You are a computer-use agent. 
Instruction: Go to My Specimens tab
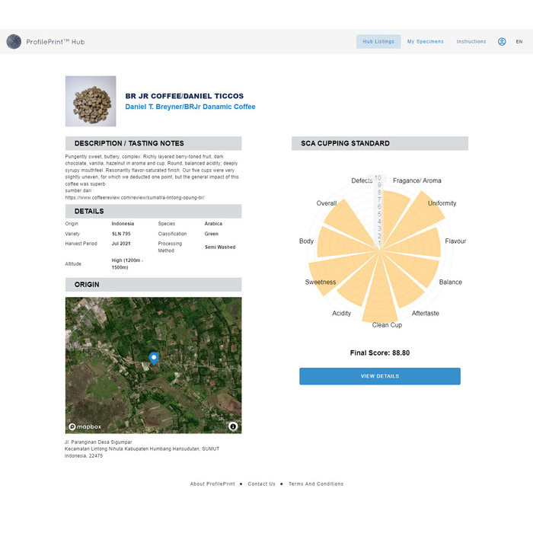[425, 42]
